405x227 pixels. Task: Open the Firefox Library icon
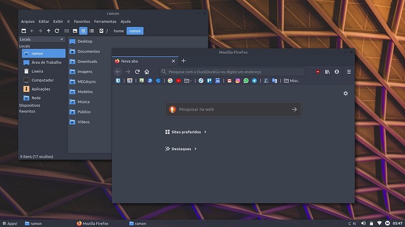[x=328, y=72]
